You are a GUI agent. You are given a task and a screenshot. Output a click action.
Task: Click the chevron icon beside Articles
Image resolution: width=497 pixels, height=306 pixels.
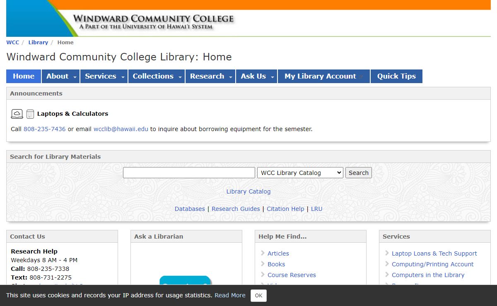[x=263, y=253]
